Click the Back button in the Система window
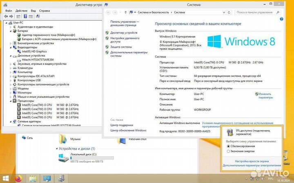Viewport: 294px width, 183px height. (108, 12)
